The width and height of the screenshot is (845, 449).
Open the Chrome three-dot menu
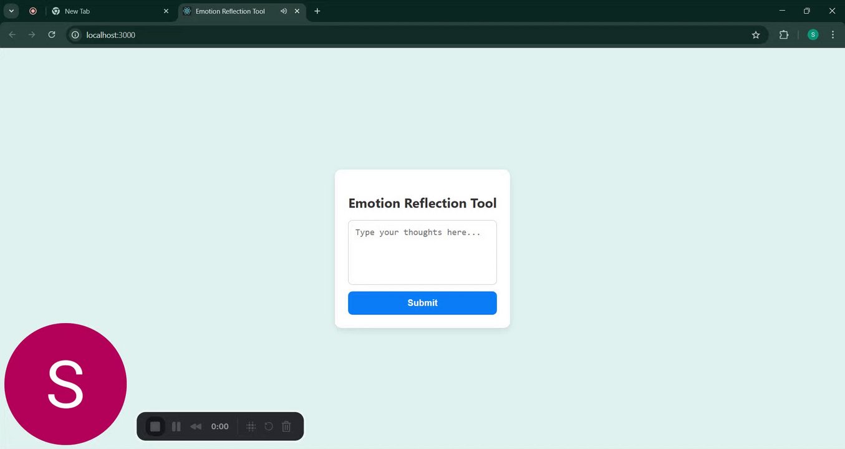[x=833, y=35]
